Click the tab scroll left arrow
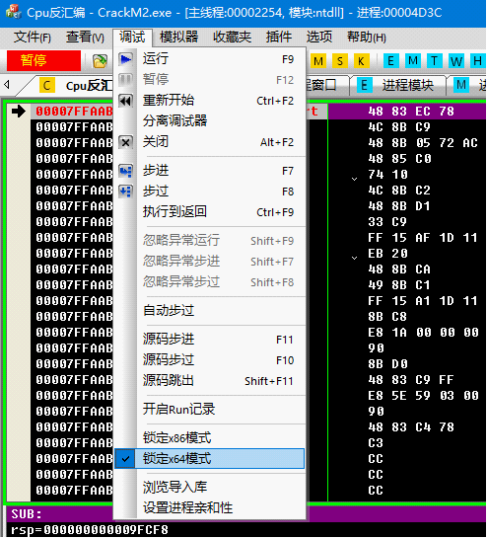The height and width of the screenshot is (538, 487). [7, 85]
